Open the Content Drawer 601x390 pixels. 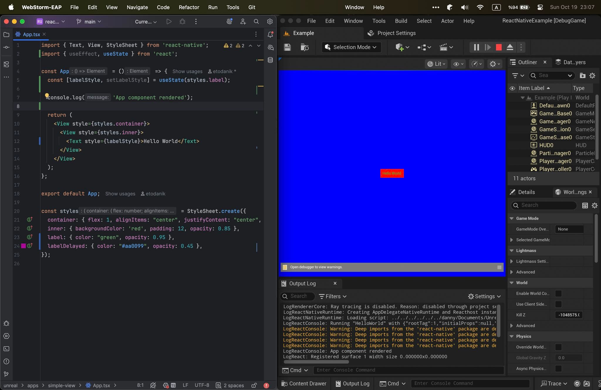pyautogui.click(x=303, y=383)
